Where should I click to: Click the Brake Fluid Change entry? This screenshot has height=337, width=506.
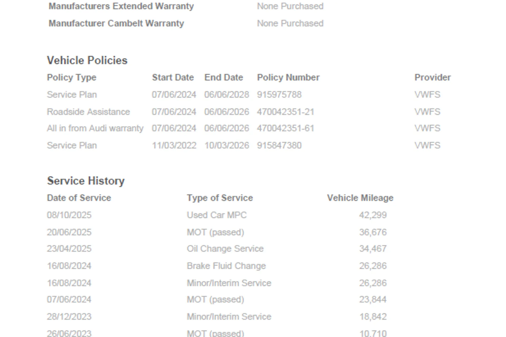(226, 266)
